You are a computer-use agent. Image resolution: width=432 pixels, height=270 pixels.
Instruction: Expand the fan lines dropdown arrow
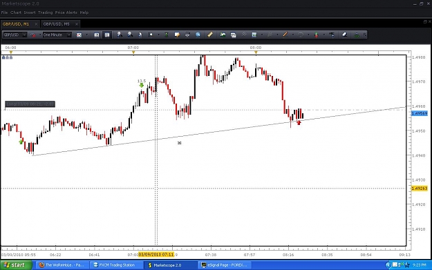click(x=277, y=35)
